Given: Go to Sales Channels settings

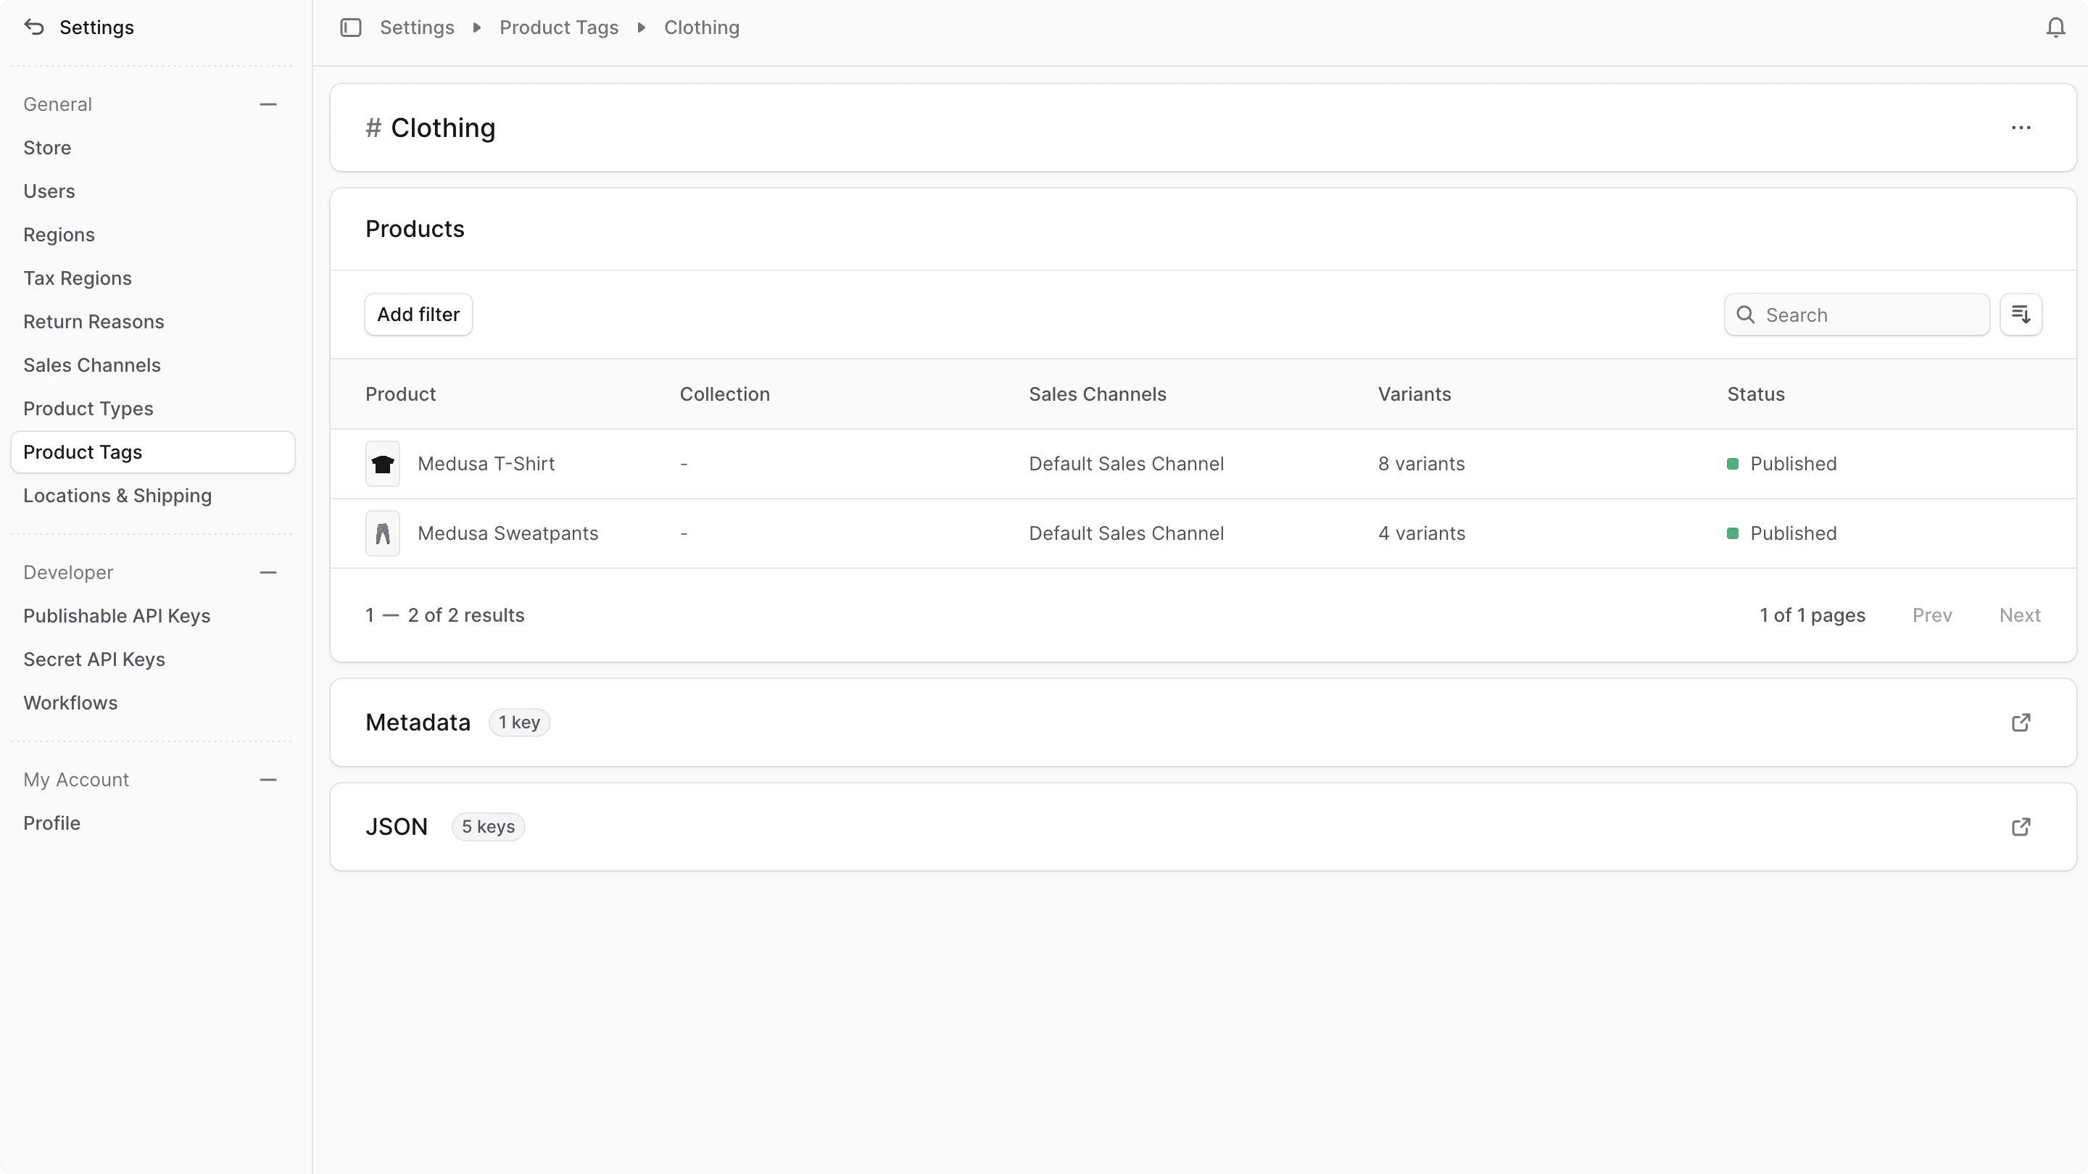Looking at the screenshot, I should 91,365.
